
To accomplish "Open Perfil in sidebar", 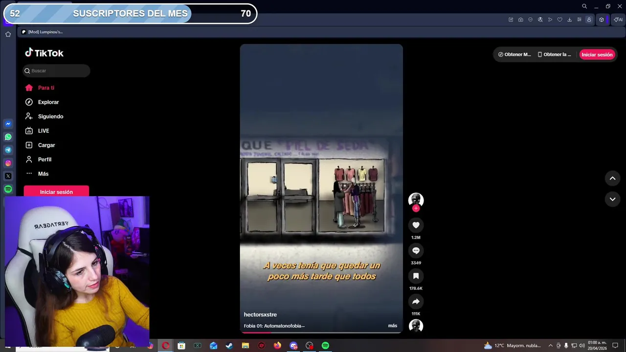I will [x=38, y=159].
